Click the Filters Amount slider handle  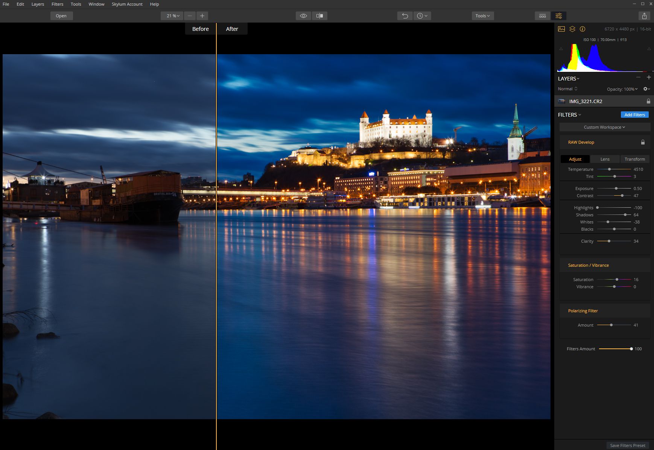[x=631, y=349]
